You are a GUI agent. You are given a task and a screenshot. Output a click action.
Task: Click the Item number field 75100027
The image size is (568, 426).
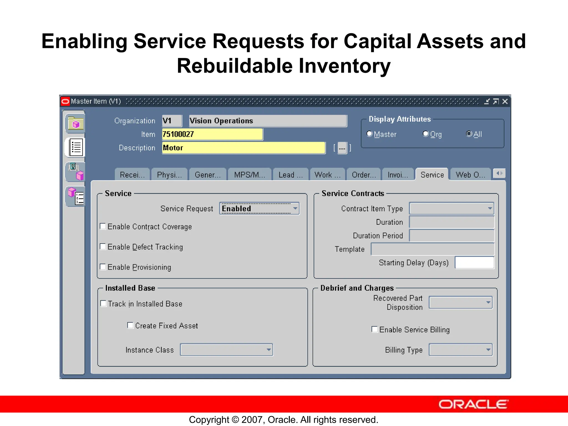pos(212,134)
